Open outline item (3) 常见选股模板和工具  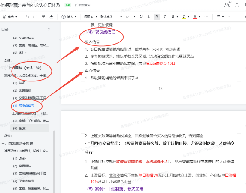pos(30,173)
